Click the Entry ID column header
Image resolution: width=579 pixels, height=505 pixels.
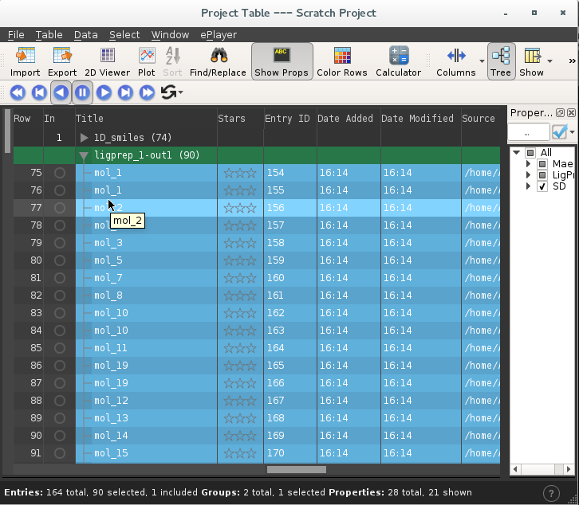287,119
